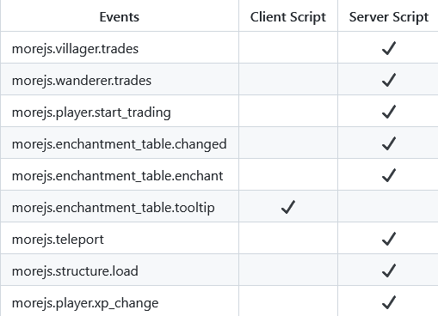Click the checkmark for morejs.structure.load
The image size is (438, 316).
(x=389, y=270)
